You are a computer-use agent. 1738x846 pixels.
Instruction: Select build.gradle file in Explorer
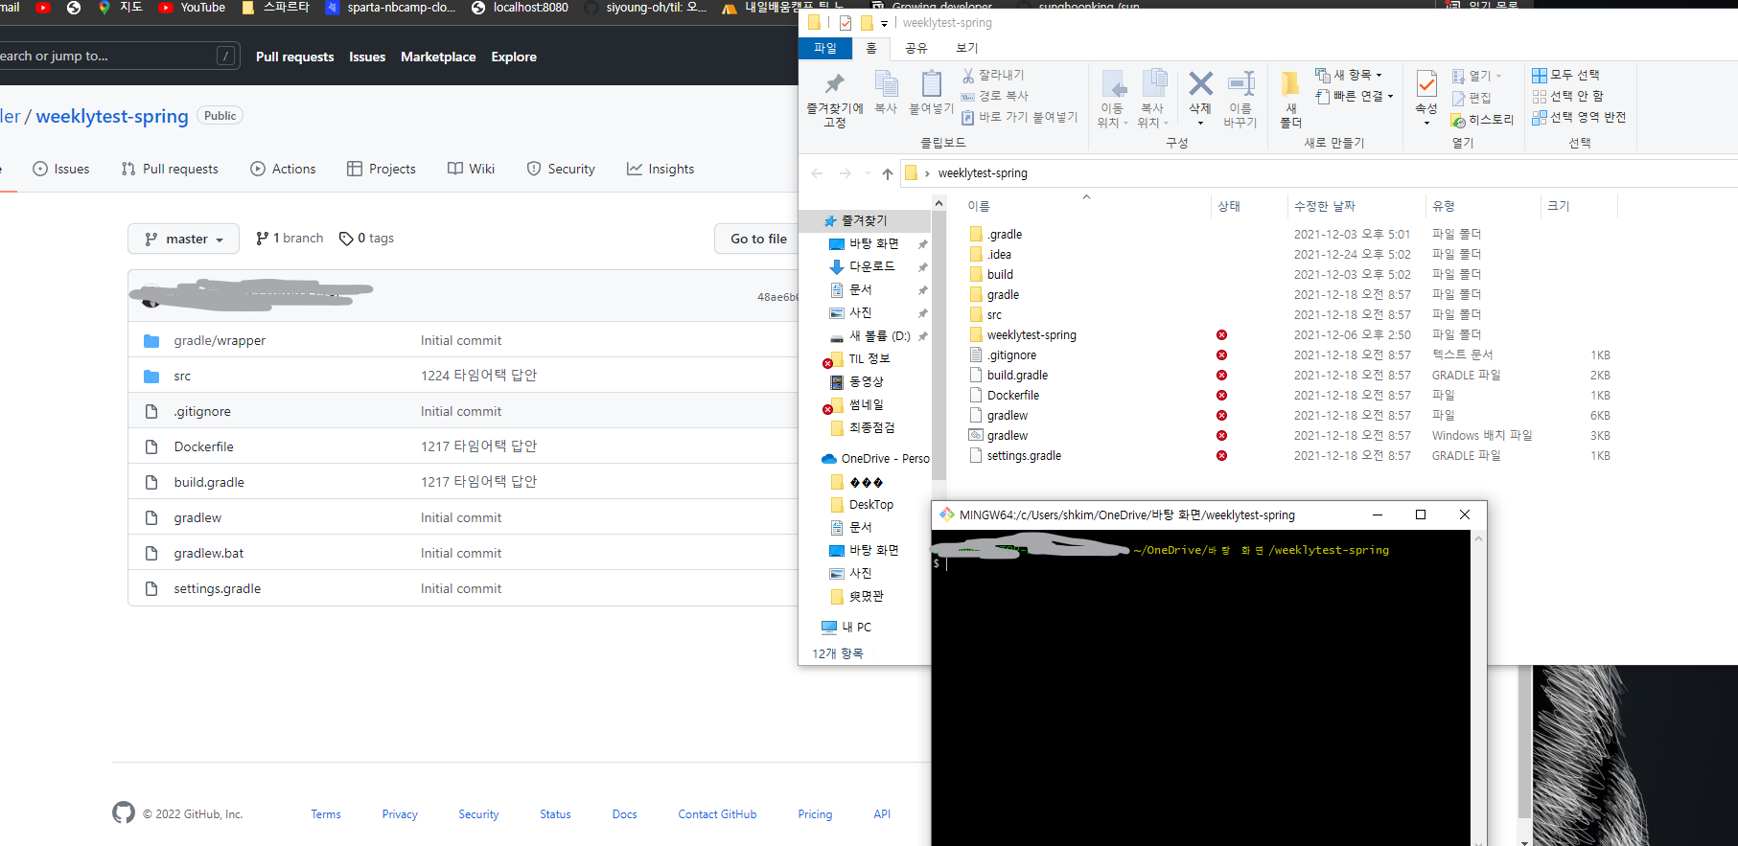point(1017,376)
